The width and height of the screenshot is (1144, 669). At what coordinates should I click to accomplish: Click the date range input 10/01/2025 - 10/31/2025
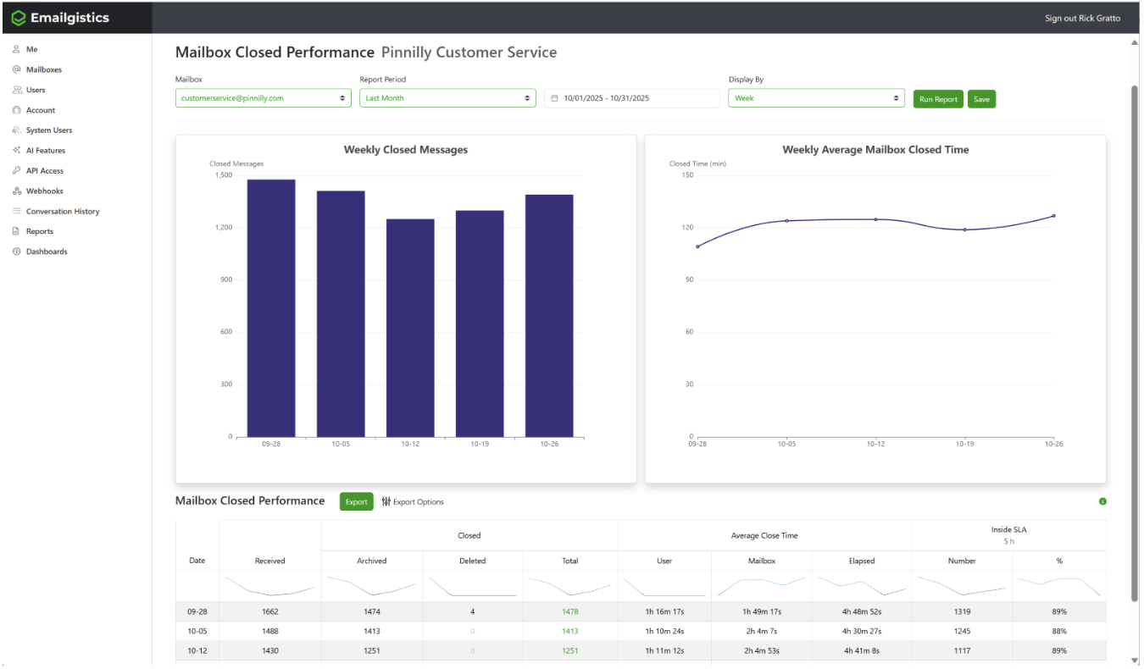click(x=631, y=98)
